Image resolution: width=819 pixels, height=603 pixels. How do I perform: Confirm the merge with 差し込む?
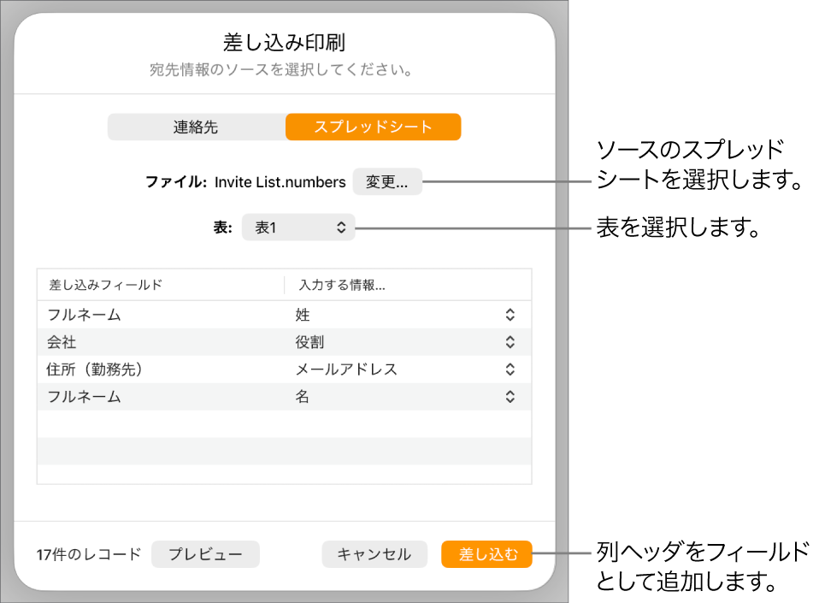(486, 554)
